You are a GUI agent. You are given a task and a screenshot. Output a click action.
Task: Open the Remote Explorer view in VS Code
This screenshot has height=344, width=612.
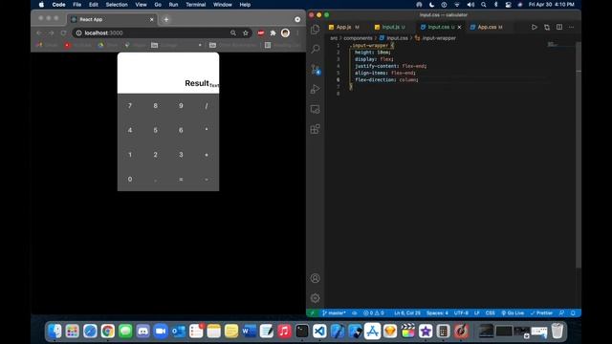tap(315, 109)
